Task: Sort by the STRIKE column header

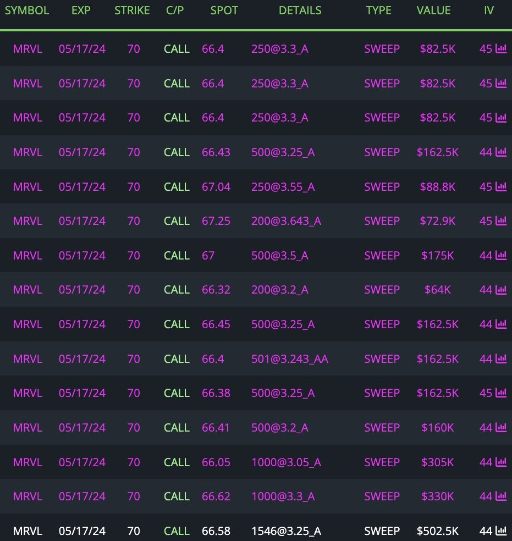Action: coord(132,10)
